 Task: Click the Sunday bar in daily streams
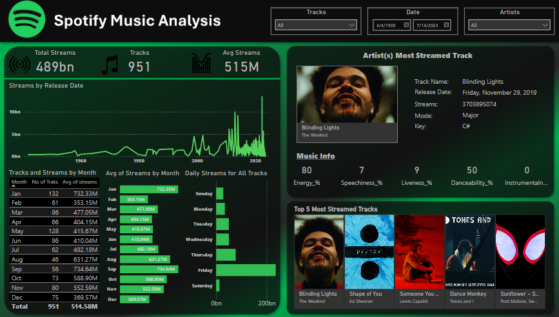click(220, 193)
